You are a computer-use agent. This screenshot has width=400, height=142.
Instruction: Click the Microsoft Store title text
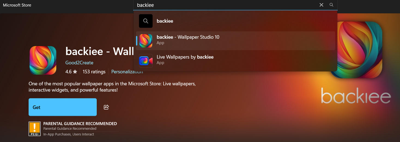17,5
